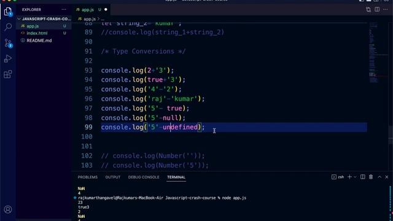393x221 pixels.
Task: Open the Source Control view
Action: pyautogui.click(x=8, y=43)
